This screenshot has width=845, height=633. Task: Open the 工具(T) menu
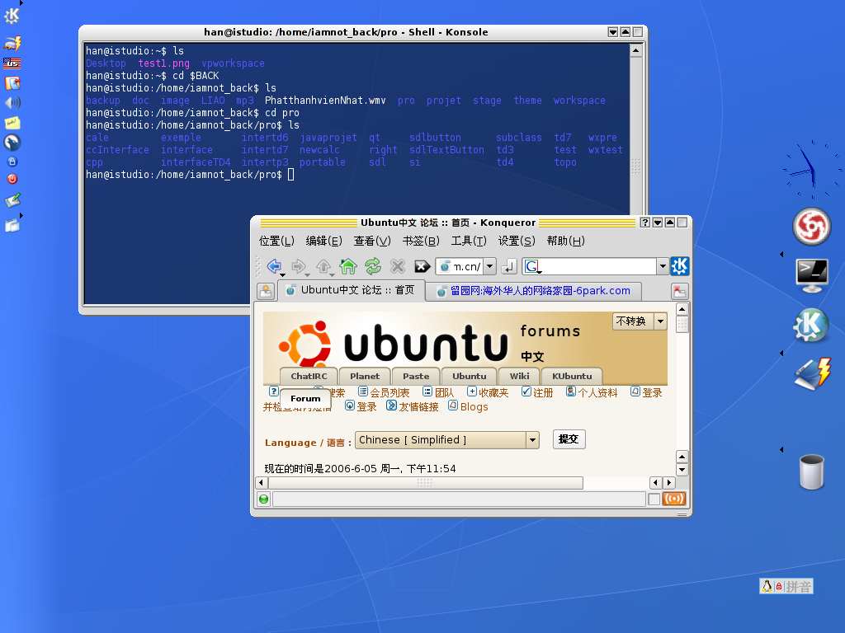(469, 241)
